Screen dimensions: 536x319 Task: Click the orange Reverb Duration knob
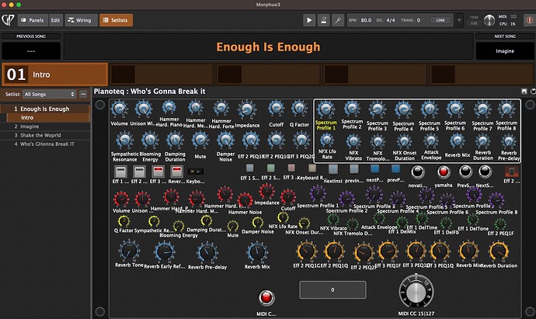click(x=499, y=251)
